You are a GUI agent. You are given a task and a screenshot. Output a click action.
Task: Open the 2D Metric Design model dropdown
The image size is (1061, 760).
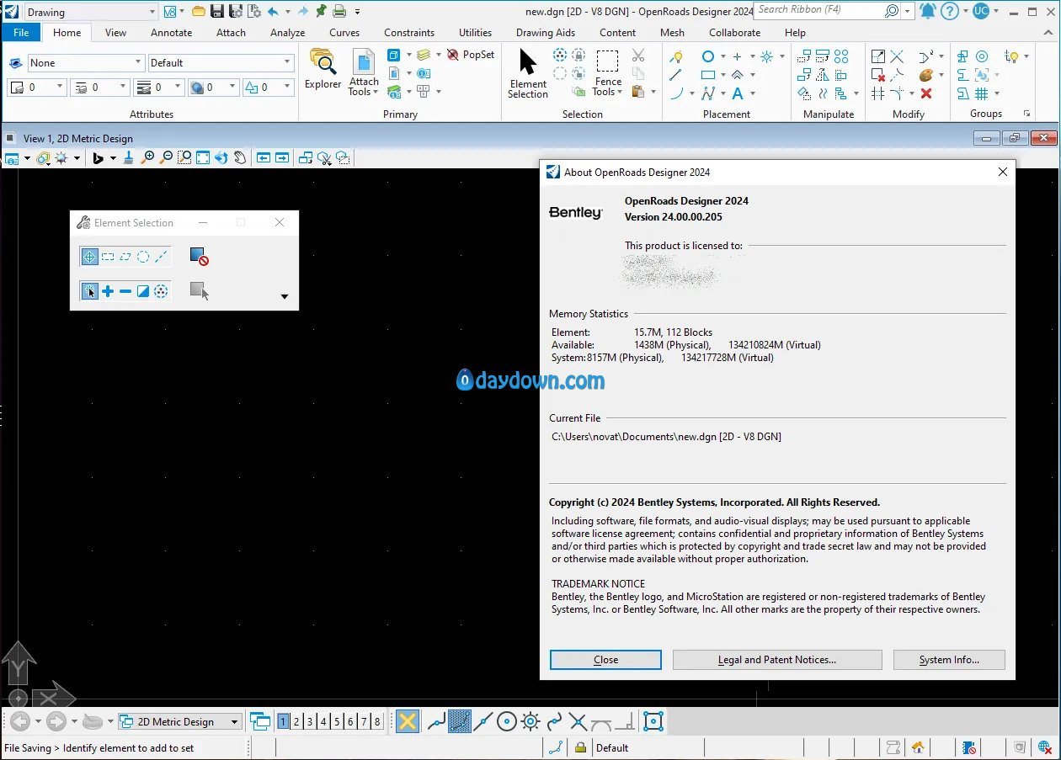[234, 721]
